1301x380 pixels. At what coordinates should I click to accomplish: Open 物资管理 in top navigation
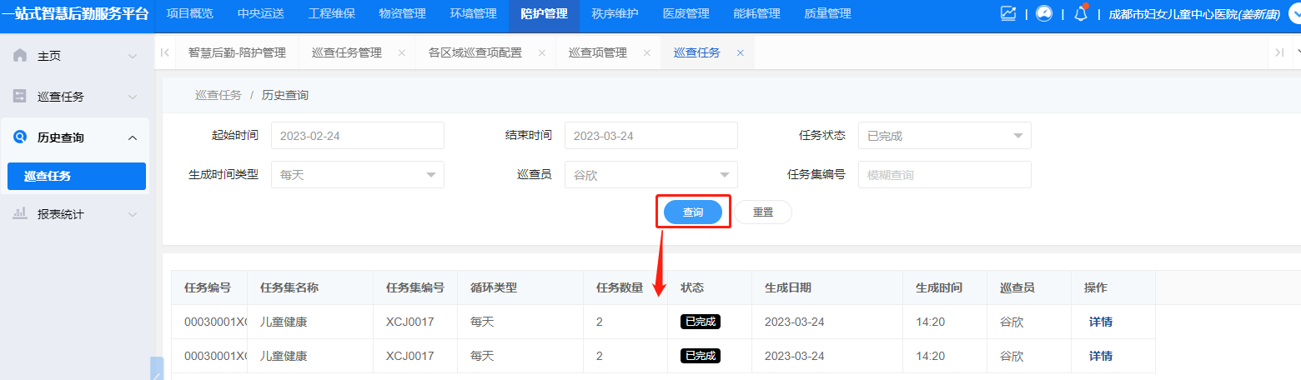tap(402, 13)
